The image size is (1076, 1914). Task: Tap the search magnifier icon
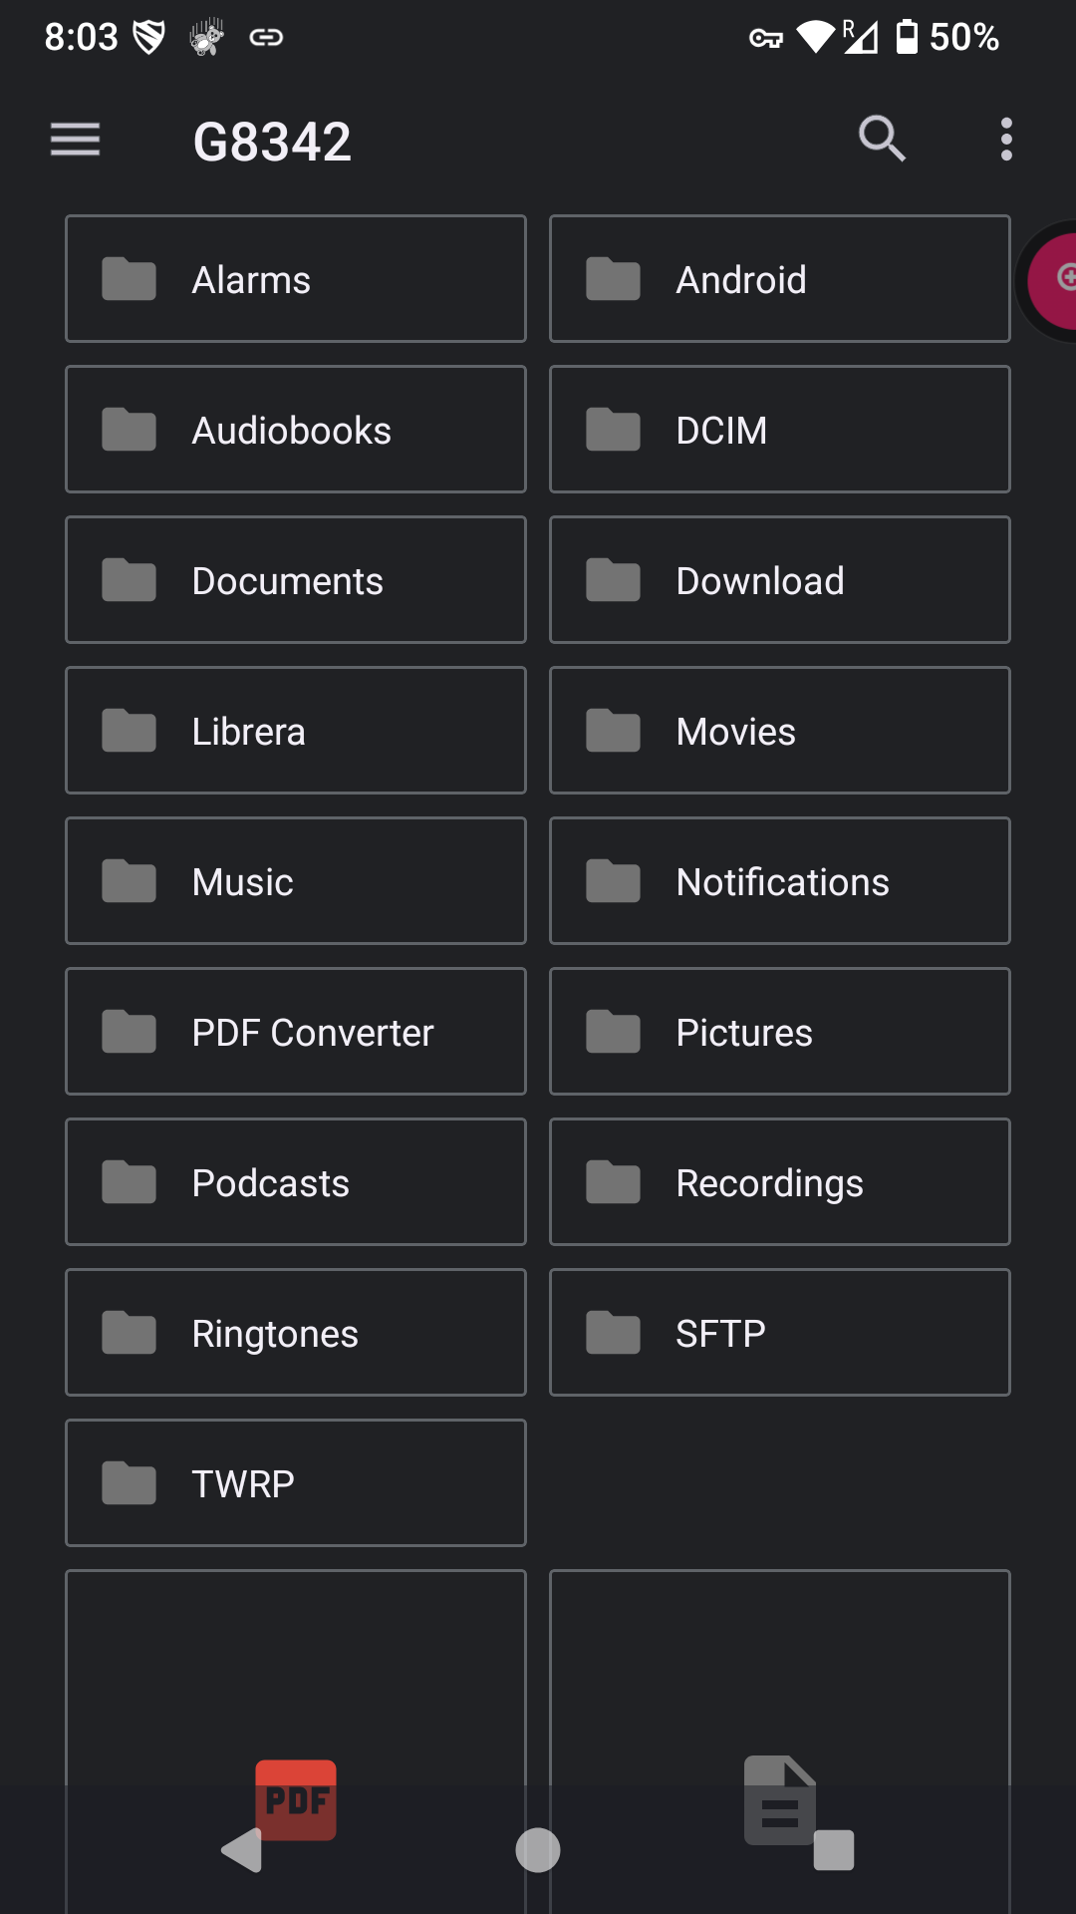pos(882,139)
